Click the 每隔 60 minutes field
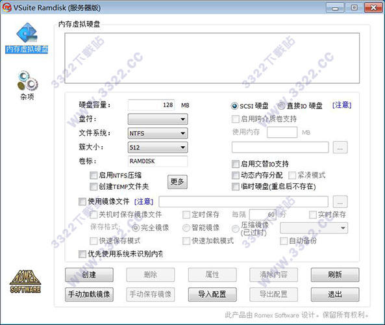Screen dimensions: 385x325 coord(263,214)
